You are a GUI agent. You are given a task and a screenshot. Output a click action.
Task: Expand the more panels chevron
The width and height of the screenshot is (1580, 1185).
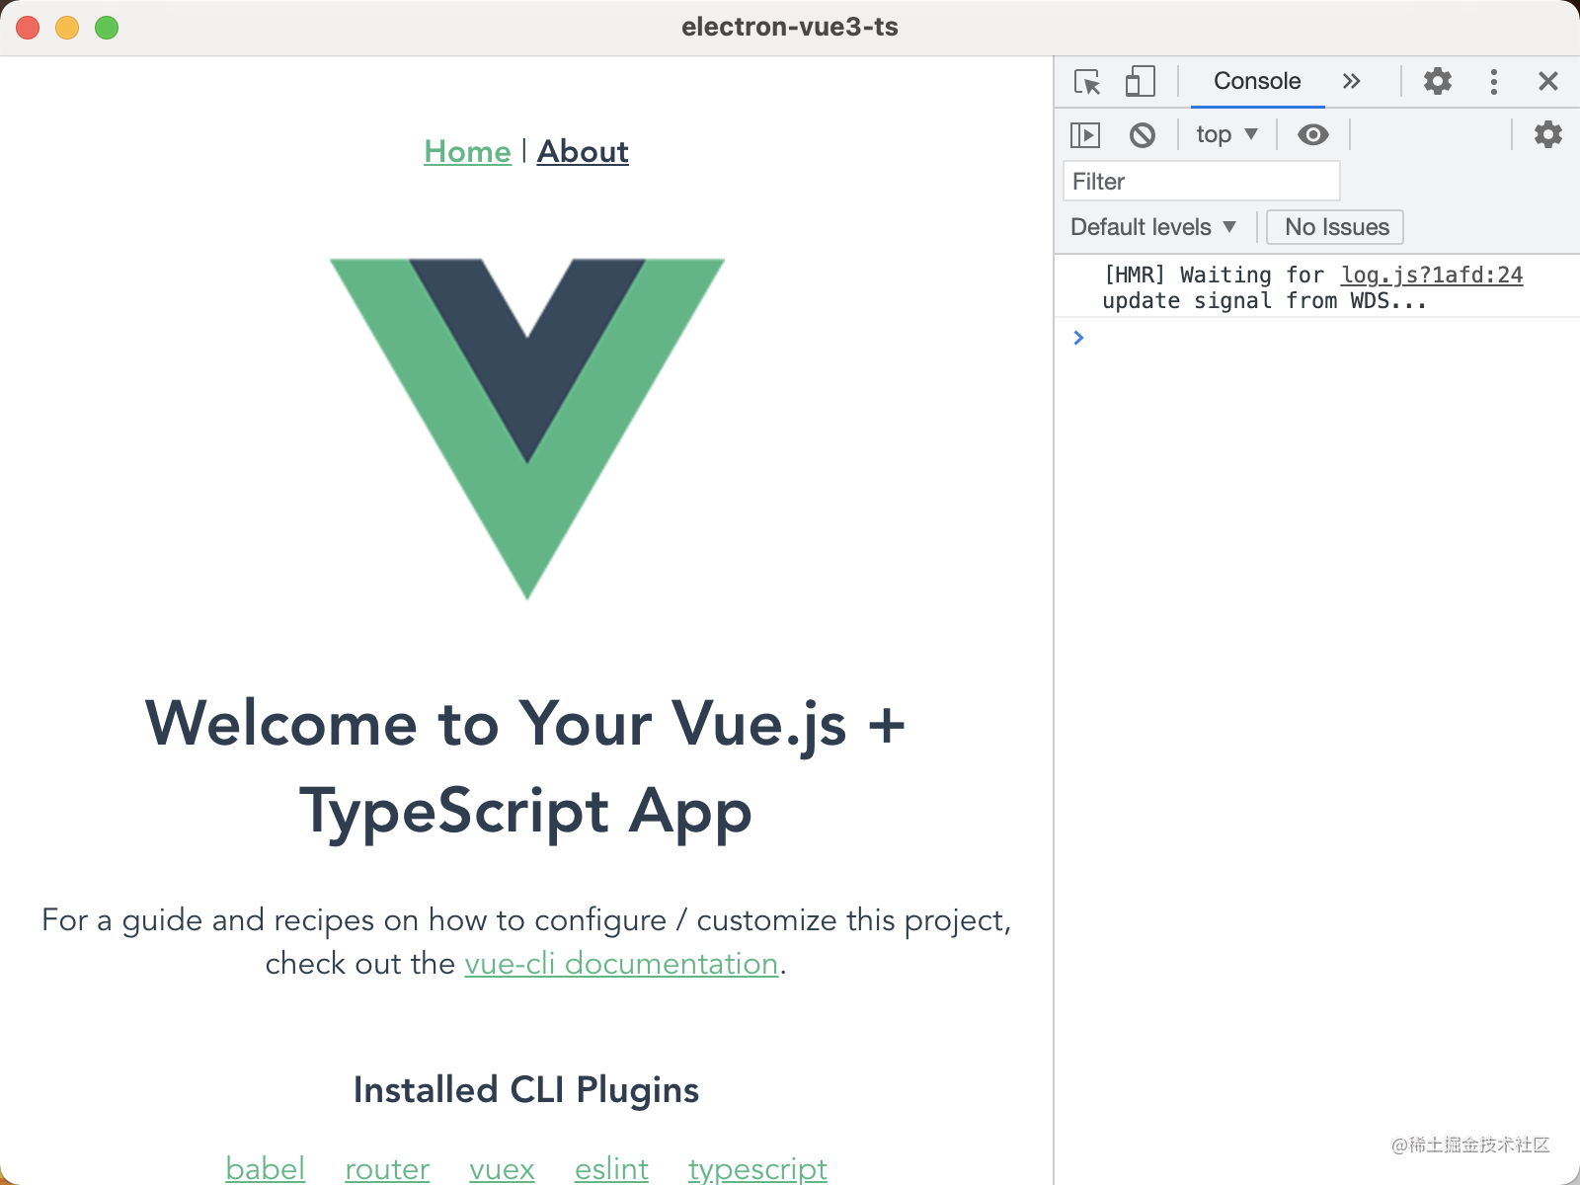click(x=1351, y=82)
